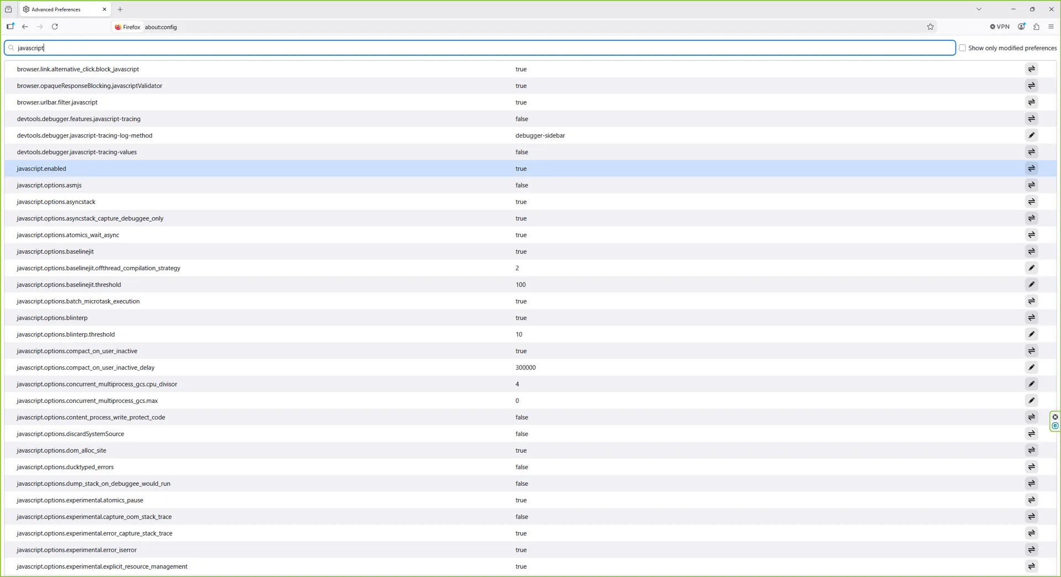Check Show only modified preferences
The height and width of the screenshot is (577, 1061).
click(x=962, y=48)
